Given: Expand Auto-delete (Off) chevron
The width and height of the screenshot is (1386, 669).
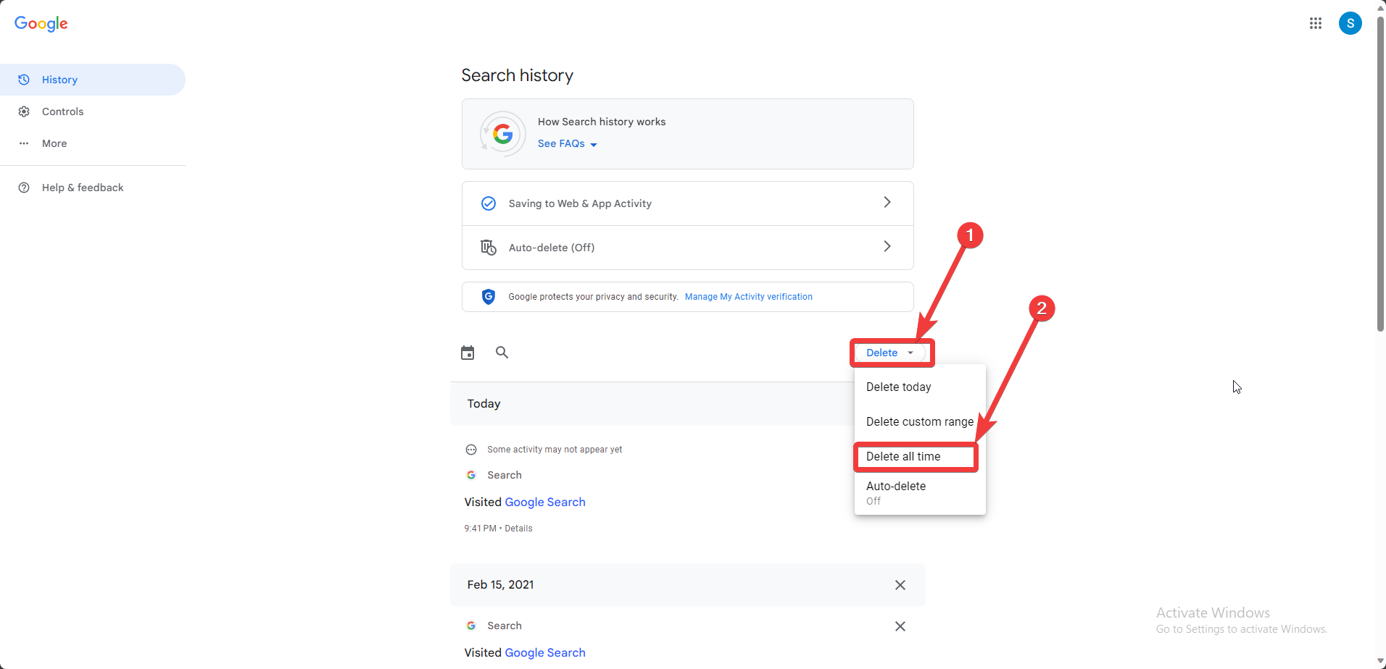Looking at the screenshot, I should [887, 246].
